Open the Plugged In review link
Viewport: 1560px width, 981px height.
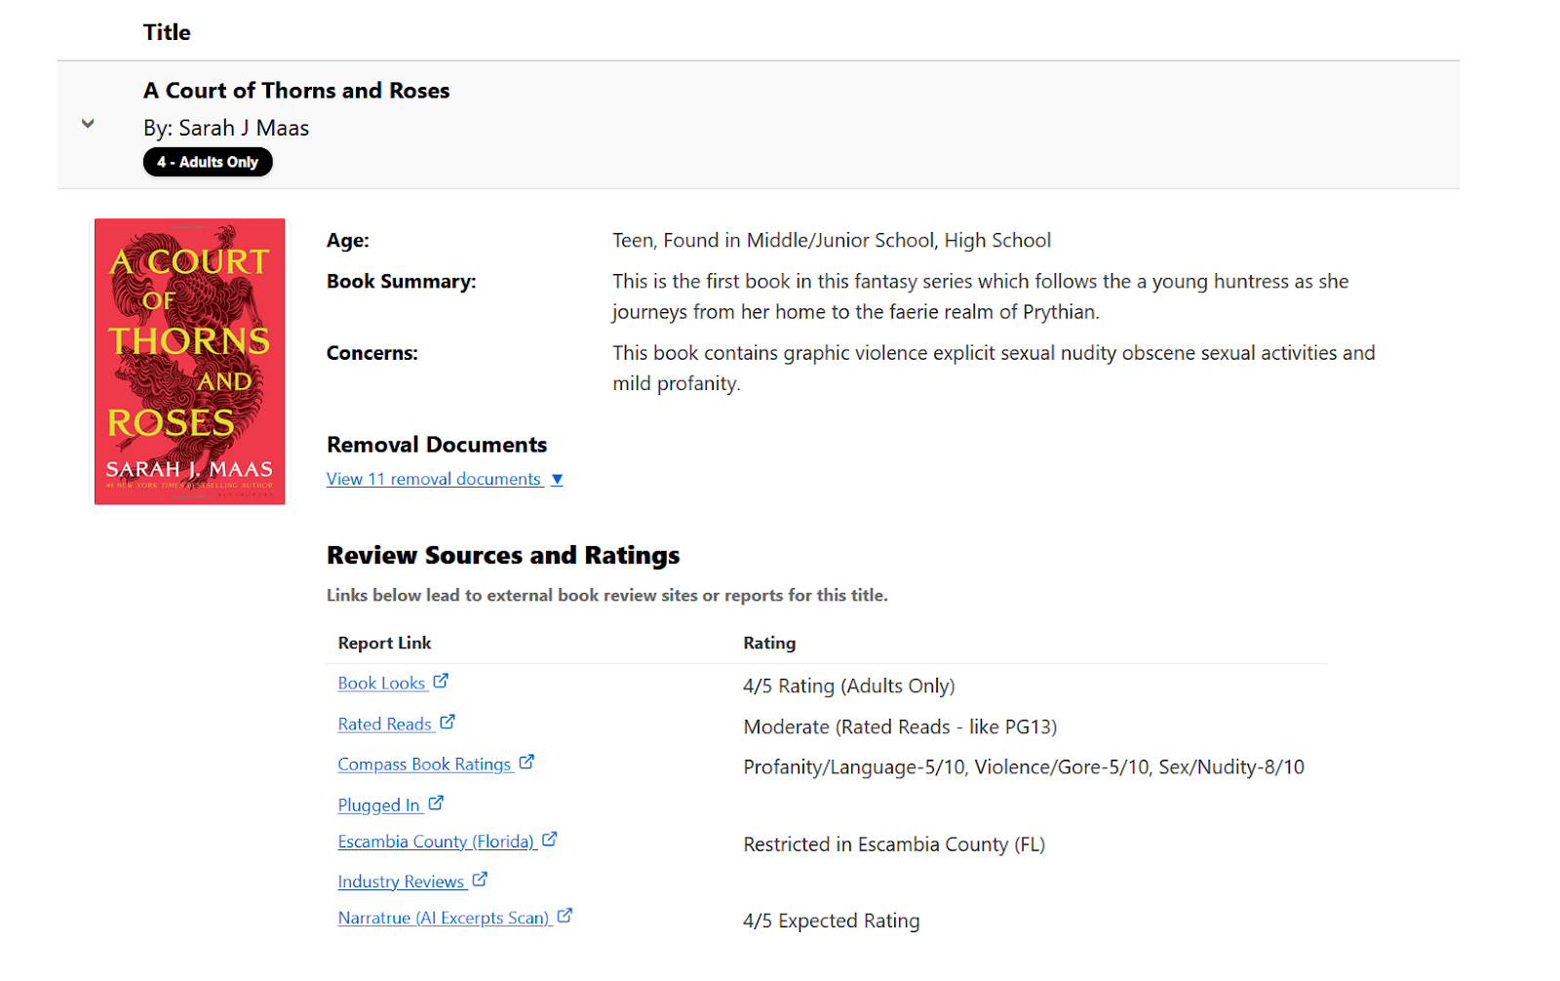378,805
